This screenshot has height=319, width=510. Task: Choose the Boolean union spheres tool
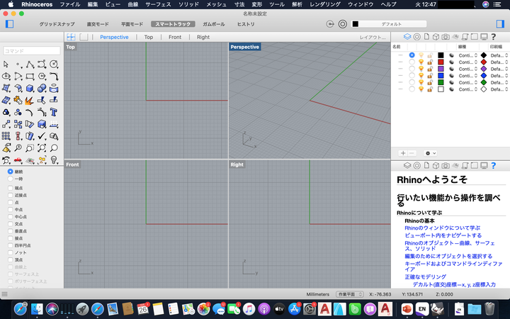tap(42, 89)
